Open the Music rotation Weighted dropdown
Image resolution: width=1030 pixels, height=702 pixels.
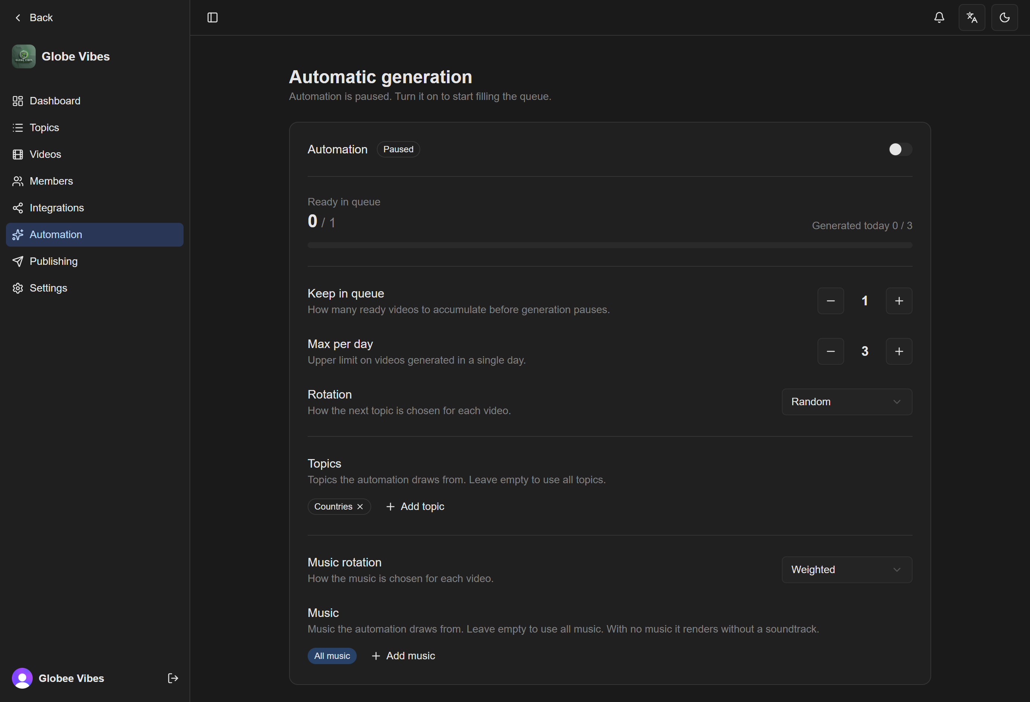[846, 569]
